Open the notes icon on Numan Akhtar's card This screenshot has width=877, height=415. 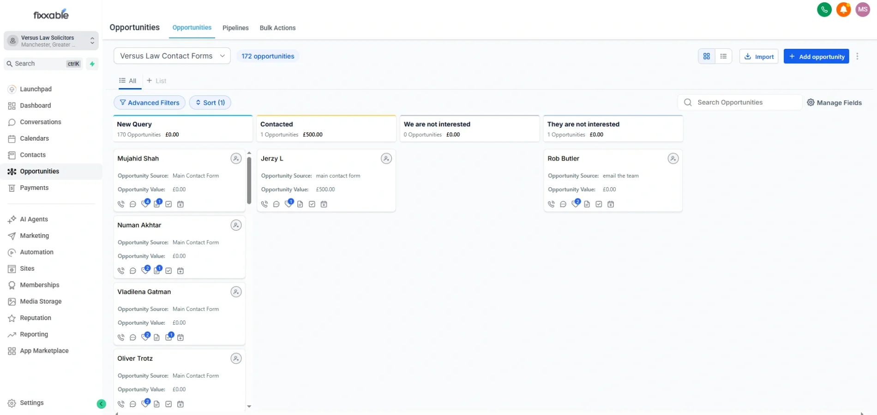[156, 271]
